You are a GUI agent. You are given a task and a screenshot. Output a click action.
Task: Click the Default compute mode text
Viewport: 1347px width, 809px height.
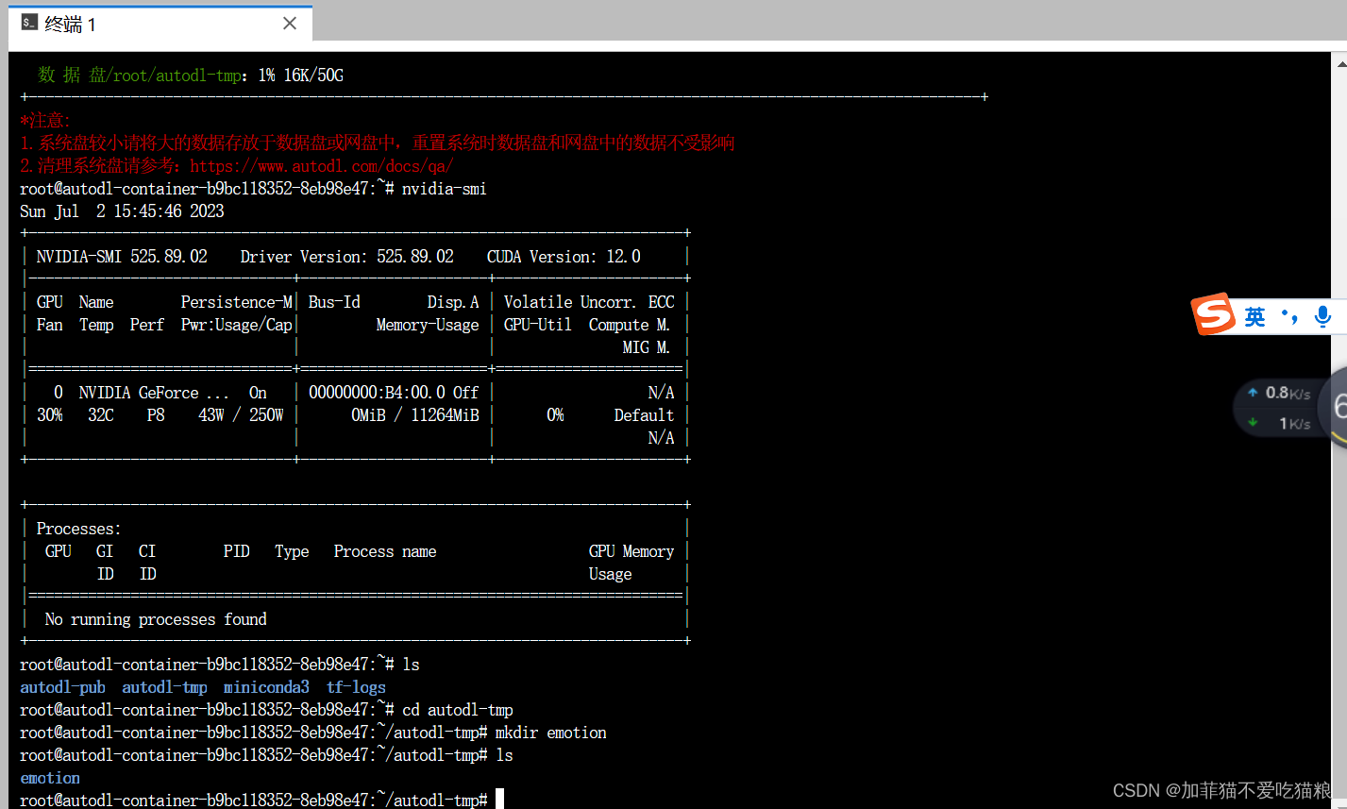(644, 415)
